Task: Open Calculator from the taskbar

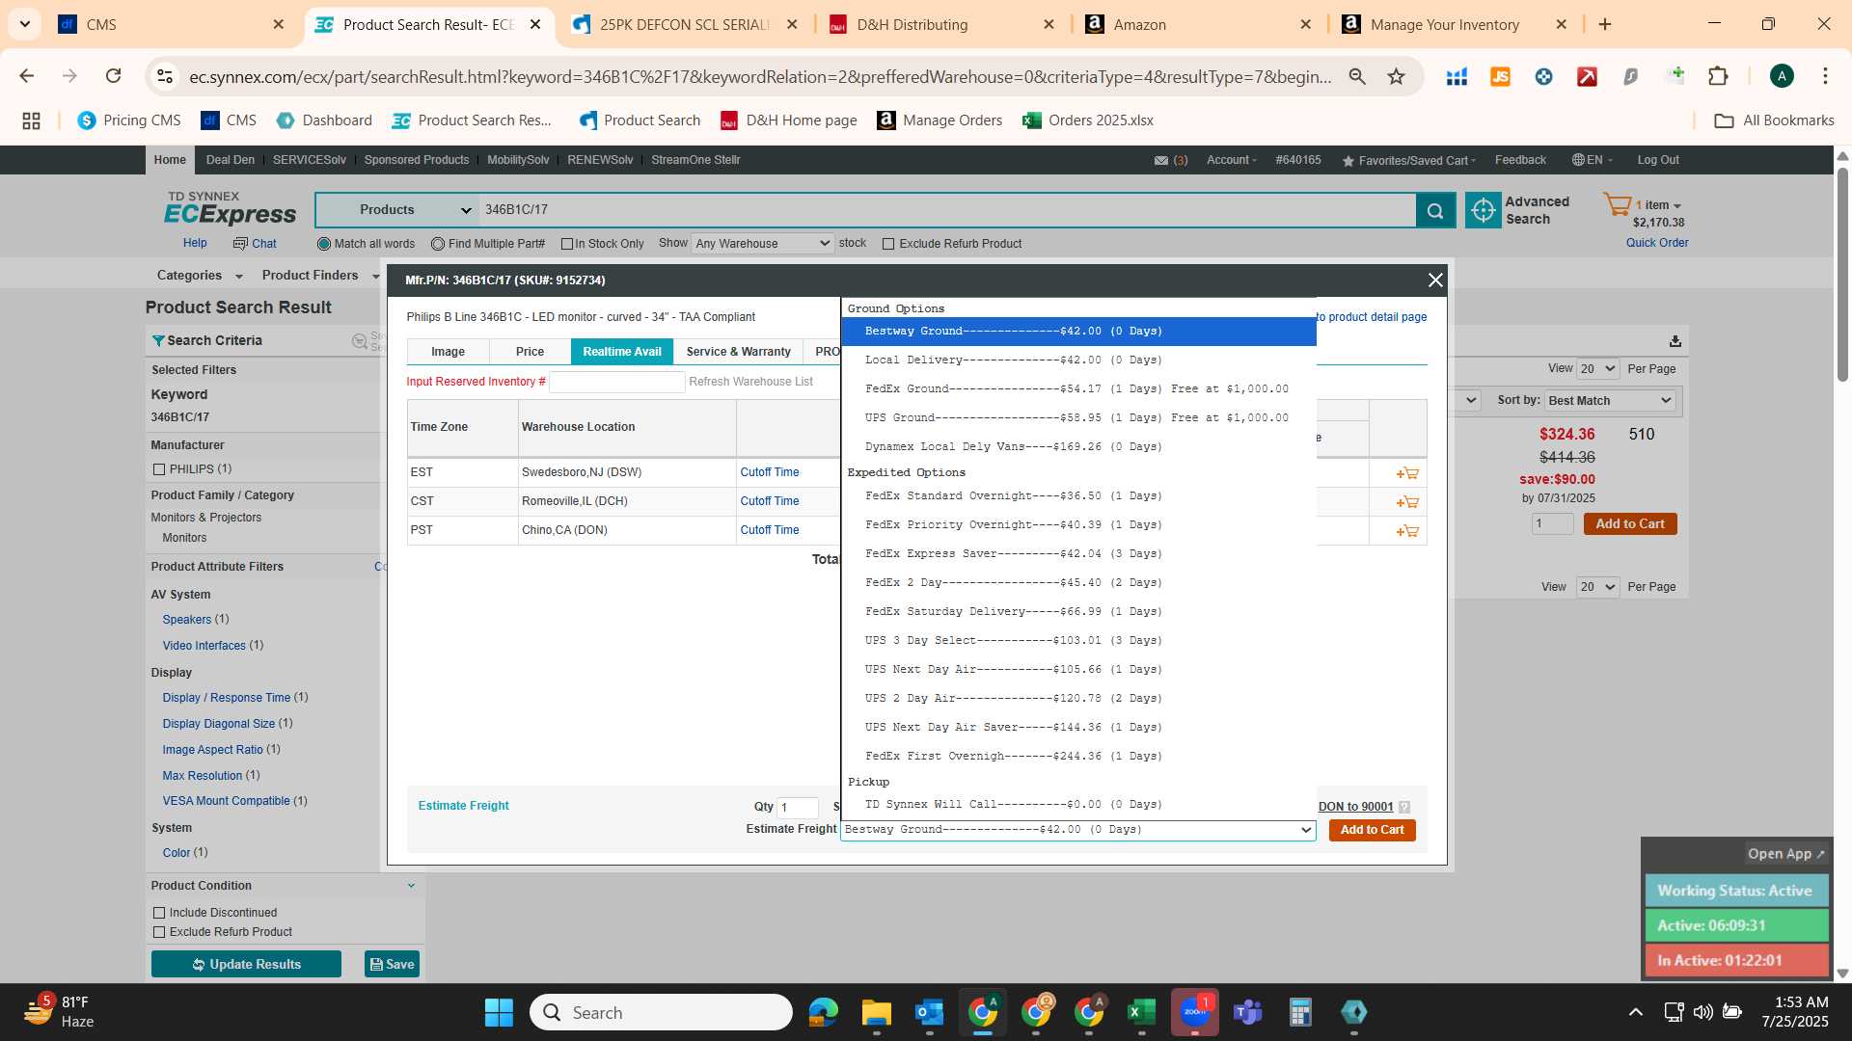Action: pos(1300,1012)
